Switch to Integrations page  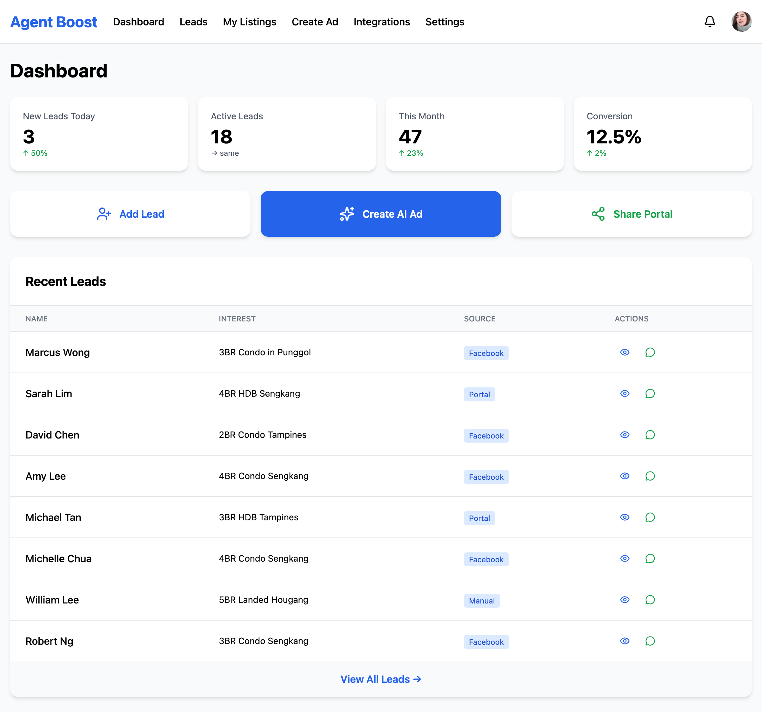(x=381, y=22)
